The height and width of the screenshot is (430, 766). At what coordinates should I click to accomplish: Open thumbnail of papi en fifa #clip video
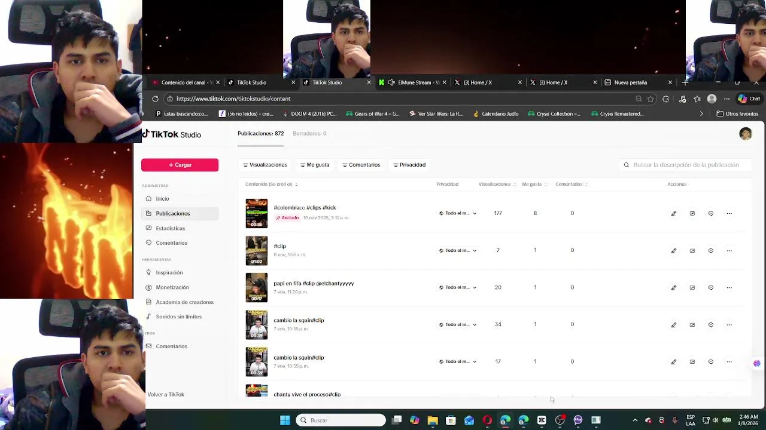pyautogui.click(x=257, y=287)
